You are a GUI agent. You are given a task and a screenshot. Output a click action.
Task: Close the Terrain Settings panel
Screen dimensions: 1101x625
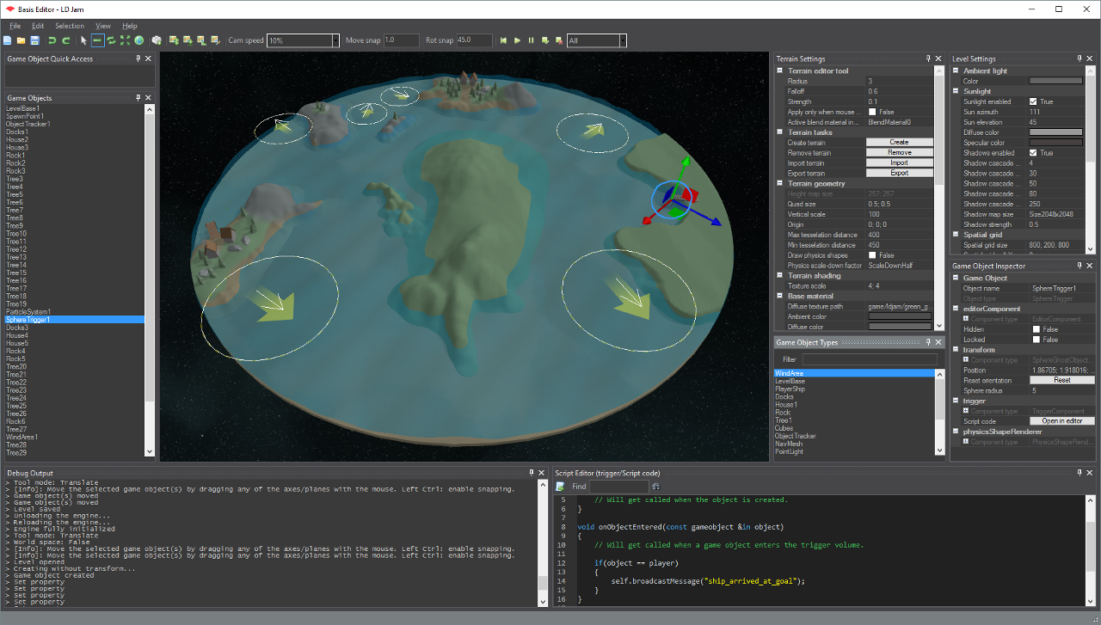(x=938, y=58)
